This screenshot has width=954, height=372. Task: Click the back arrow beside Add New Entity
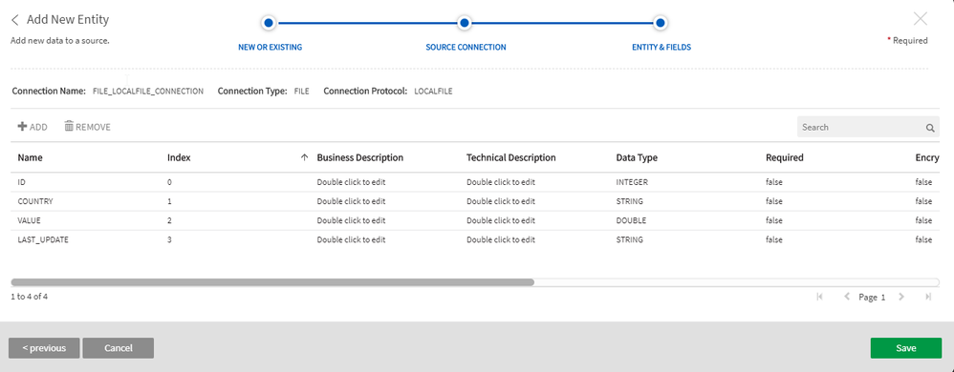click(15, 20)
